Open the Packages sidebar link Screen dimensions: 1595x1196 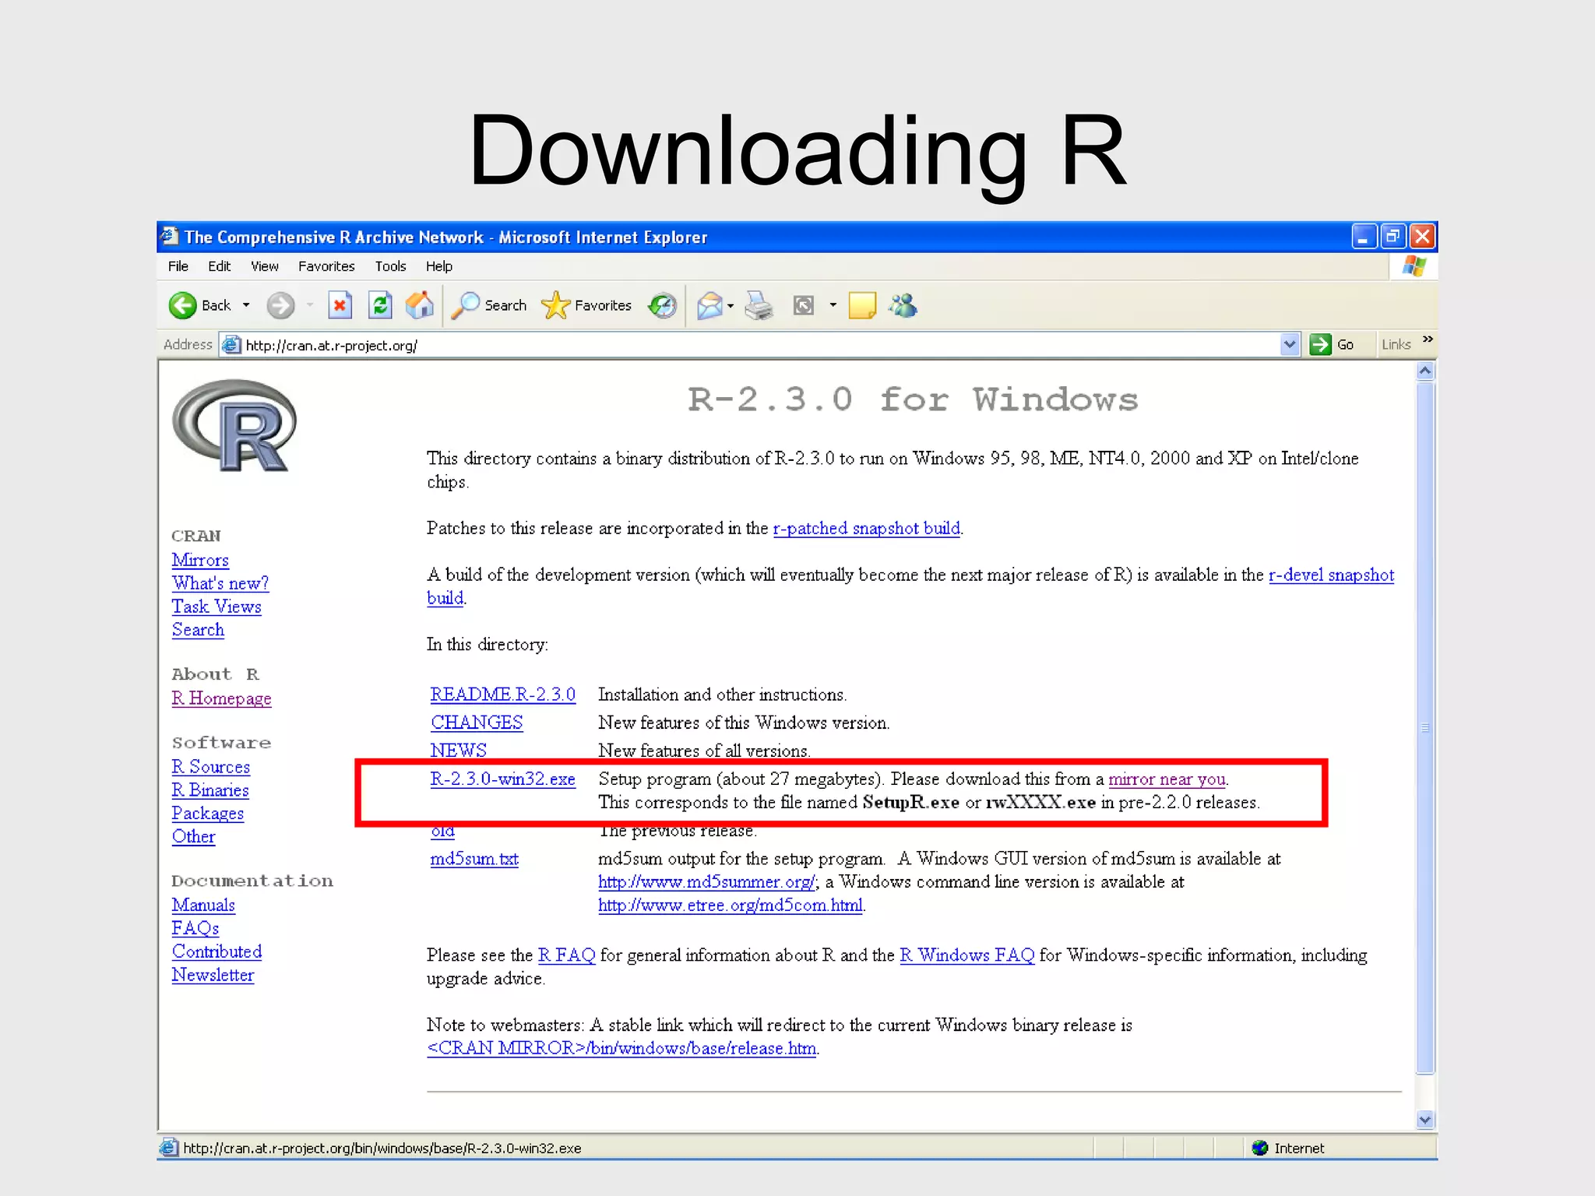pyautogui.click(x=208, y=814)
